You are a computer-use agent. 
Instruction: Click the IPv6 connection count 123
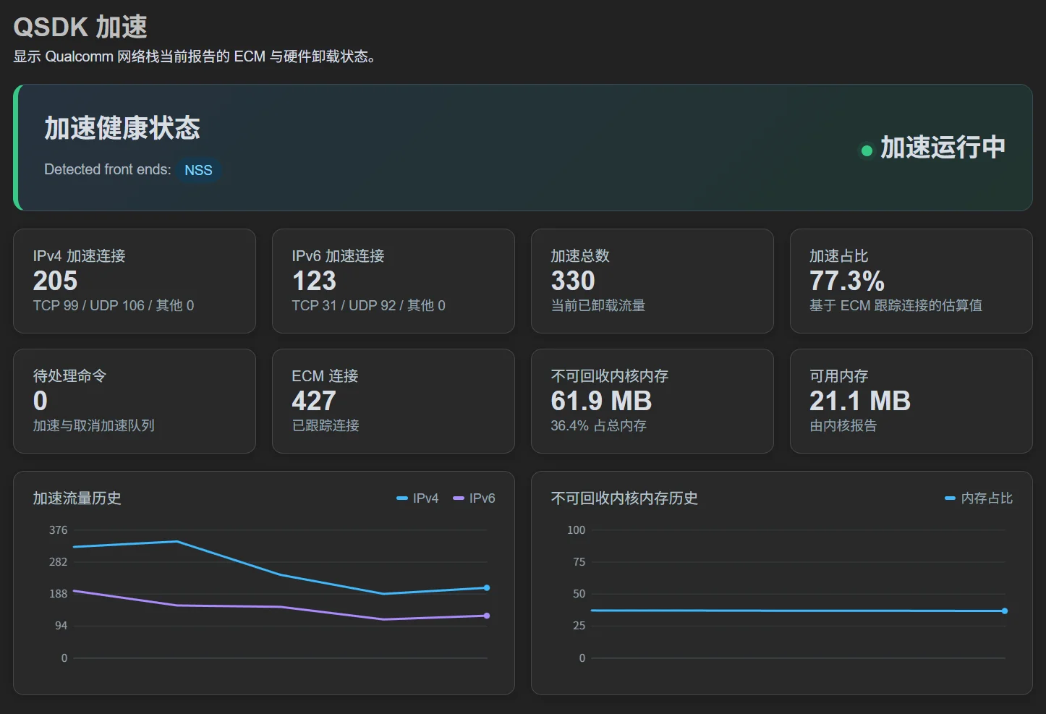coord(314,281)
